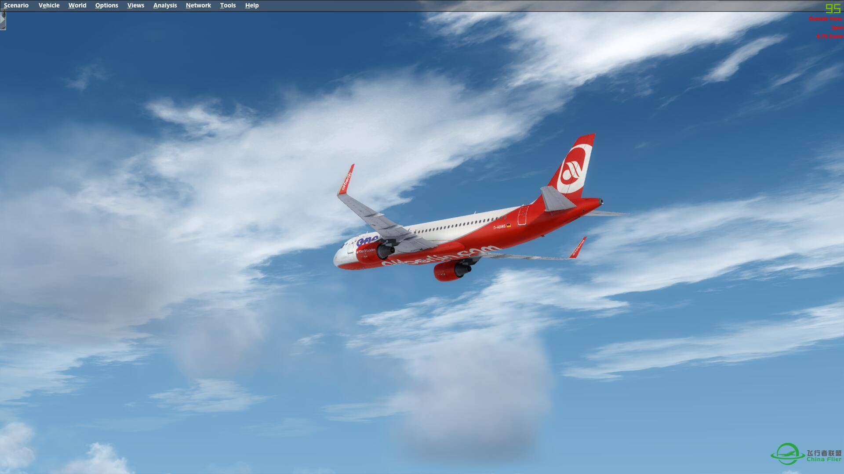Image resolution: width=844 pixels, height=474 pixels.
Task: Click the Help menu item
Action: pyautogui.click(x=252, y=5)
